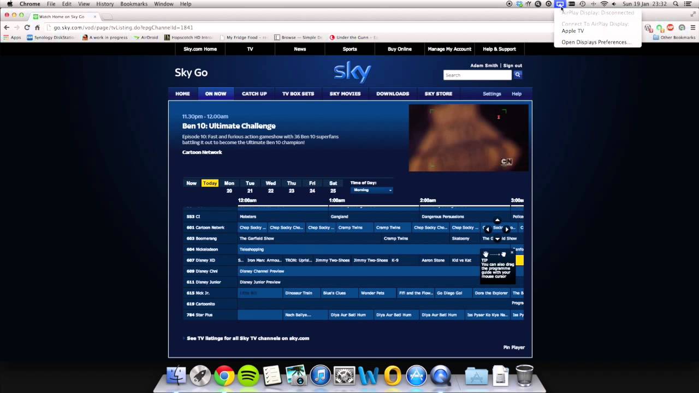Open the Notification Center icon

tap(688, 4)
